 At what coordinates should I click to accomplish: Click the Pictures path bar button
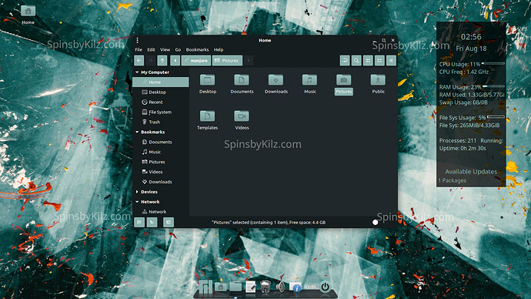tap(227, 61)
